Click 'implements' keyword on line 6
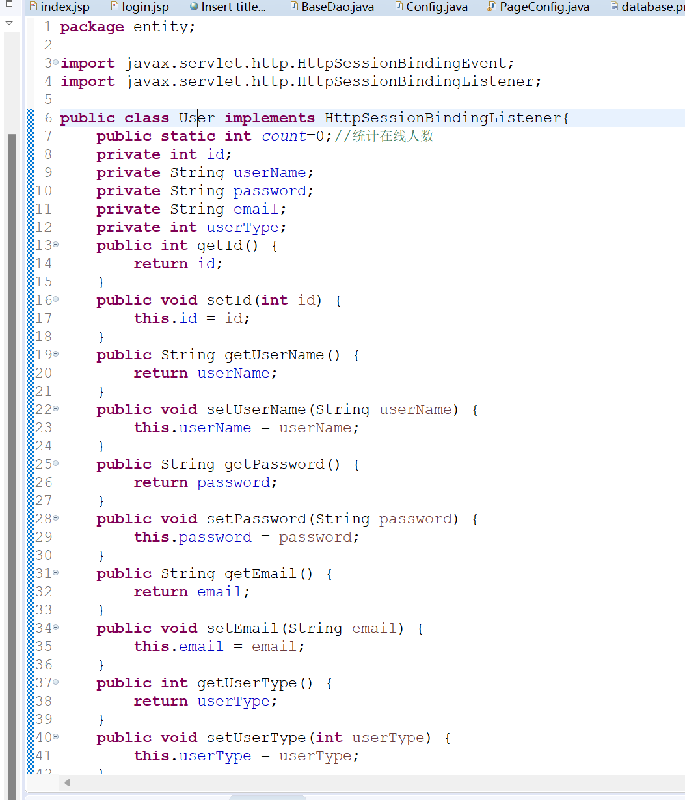This screenshot has height=800, width=685. (x=270, y=118)
